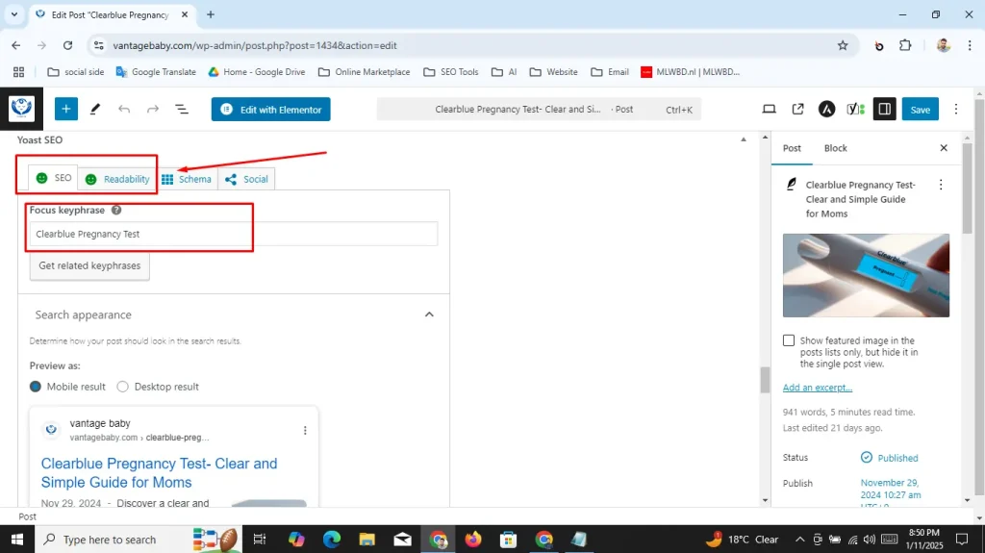The image size is (985, 553).
Task: Toggle the Settings sidebar panel icon
Action: pyautogui.click(x=884, y=110)
